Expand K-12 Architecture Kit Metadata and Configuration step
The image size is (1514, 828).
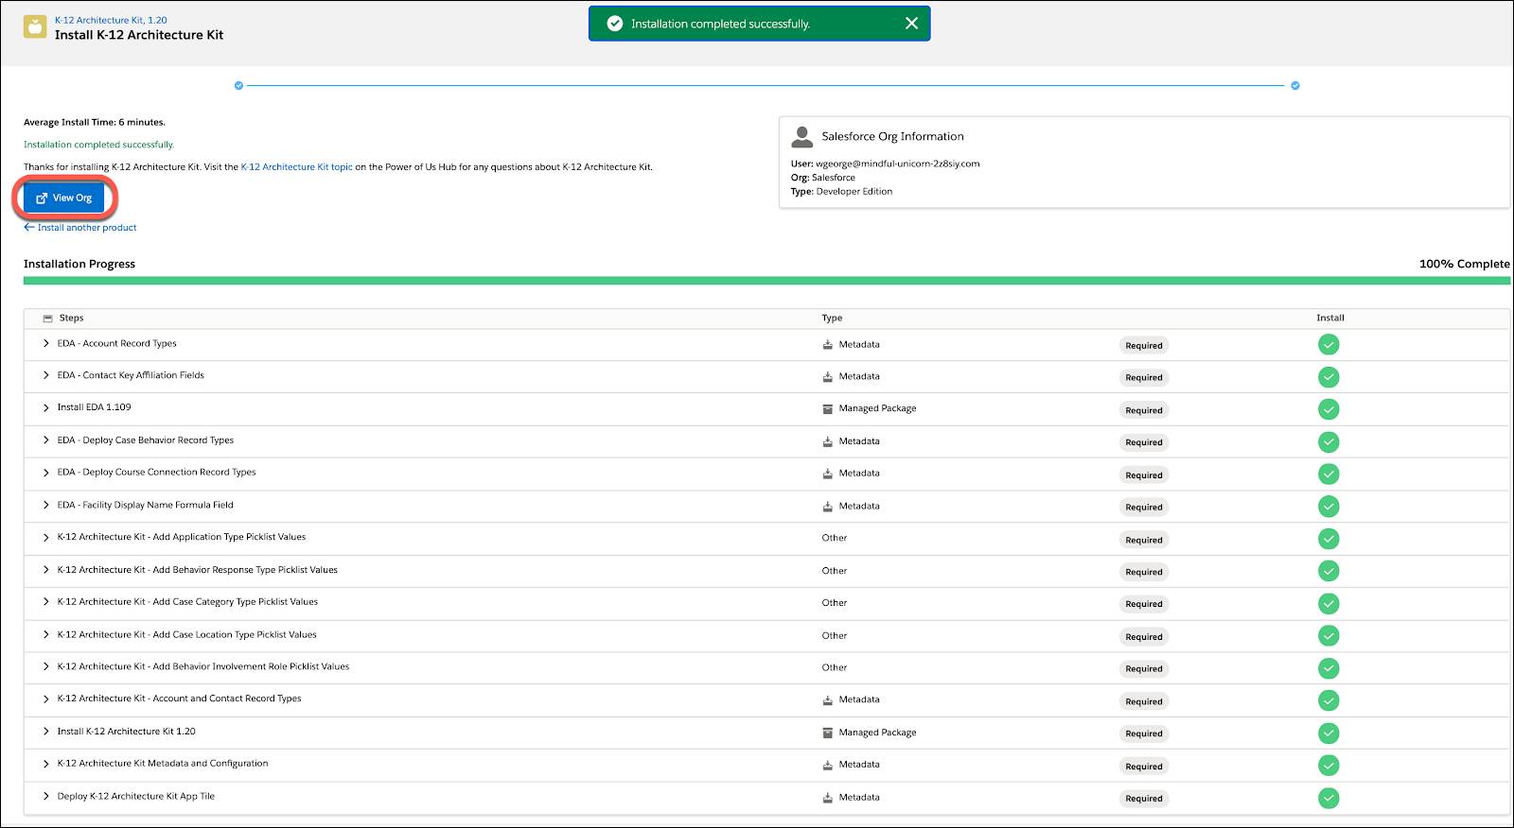[x=45, y=764]
